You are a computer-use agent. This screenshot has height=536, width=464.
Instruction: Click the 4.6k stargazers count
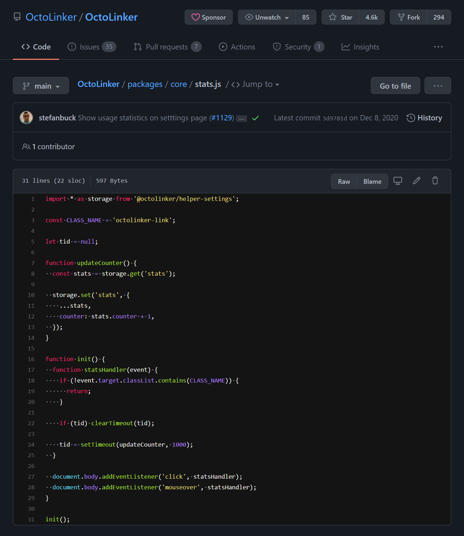point(372,17)
